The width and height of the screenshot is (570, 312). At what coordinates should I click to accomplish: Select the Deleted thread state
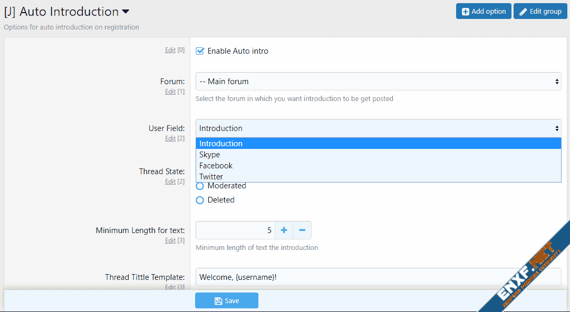pos(200,200)
